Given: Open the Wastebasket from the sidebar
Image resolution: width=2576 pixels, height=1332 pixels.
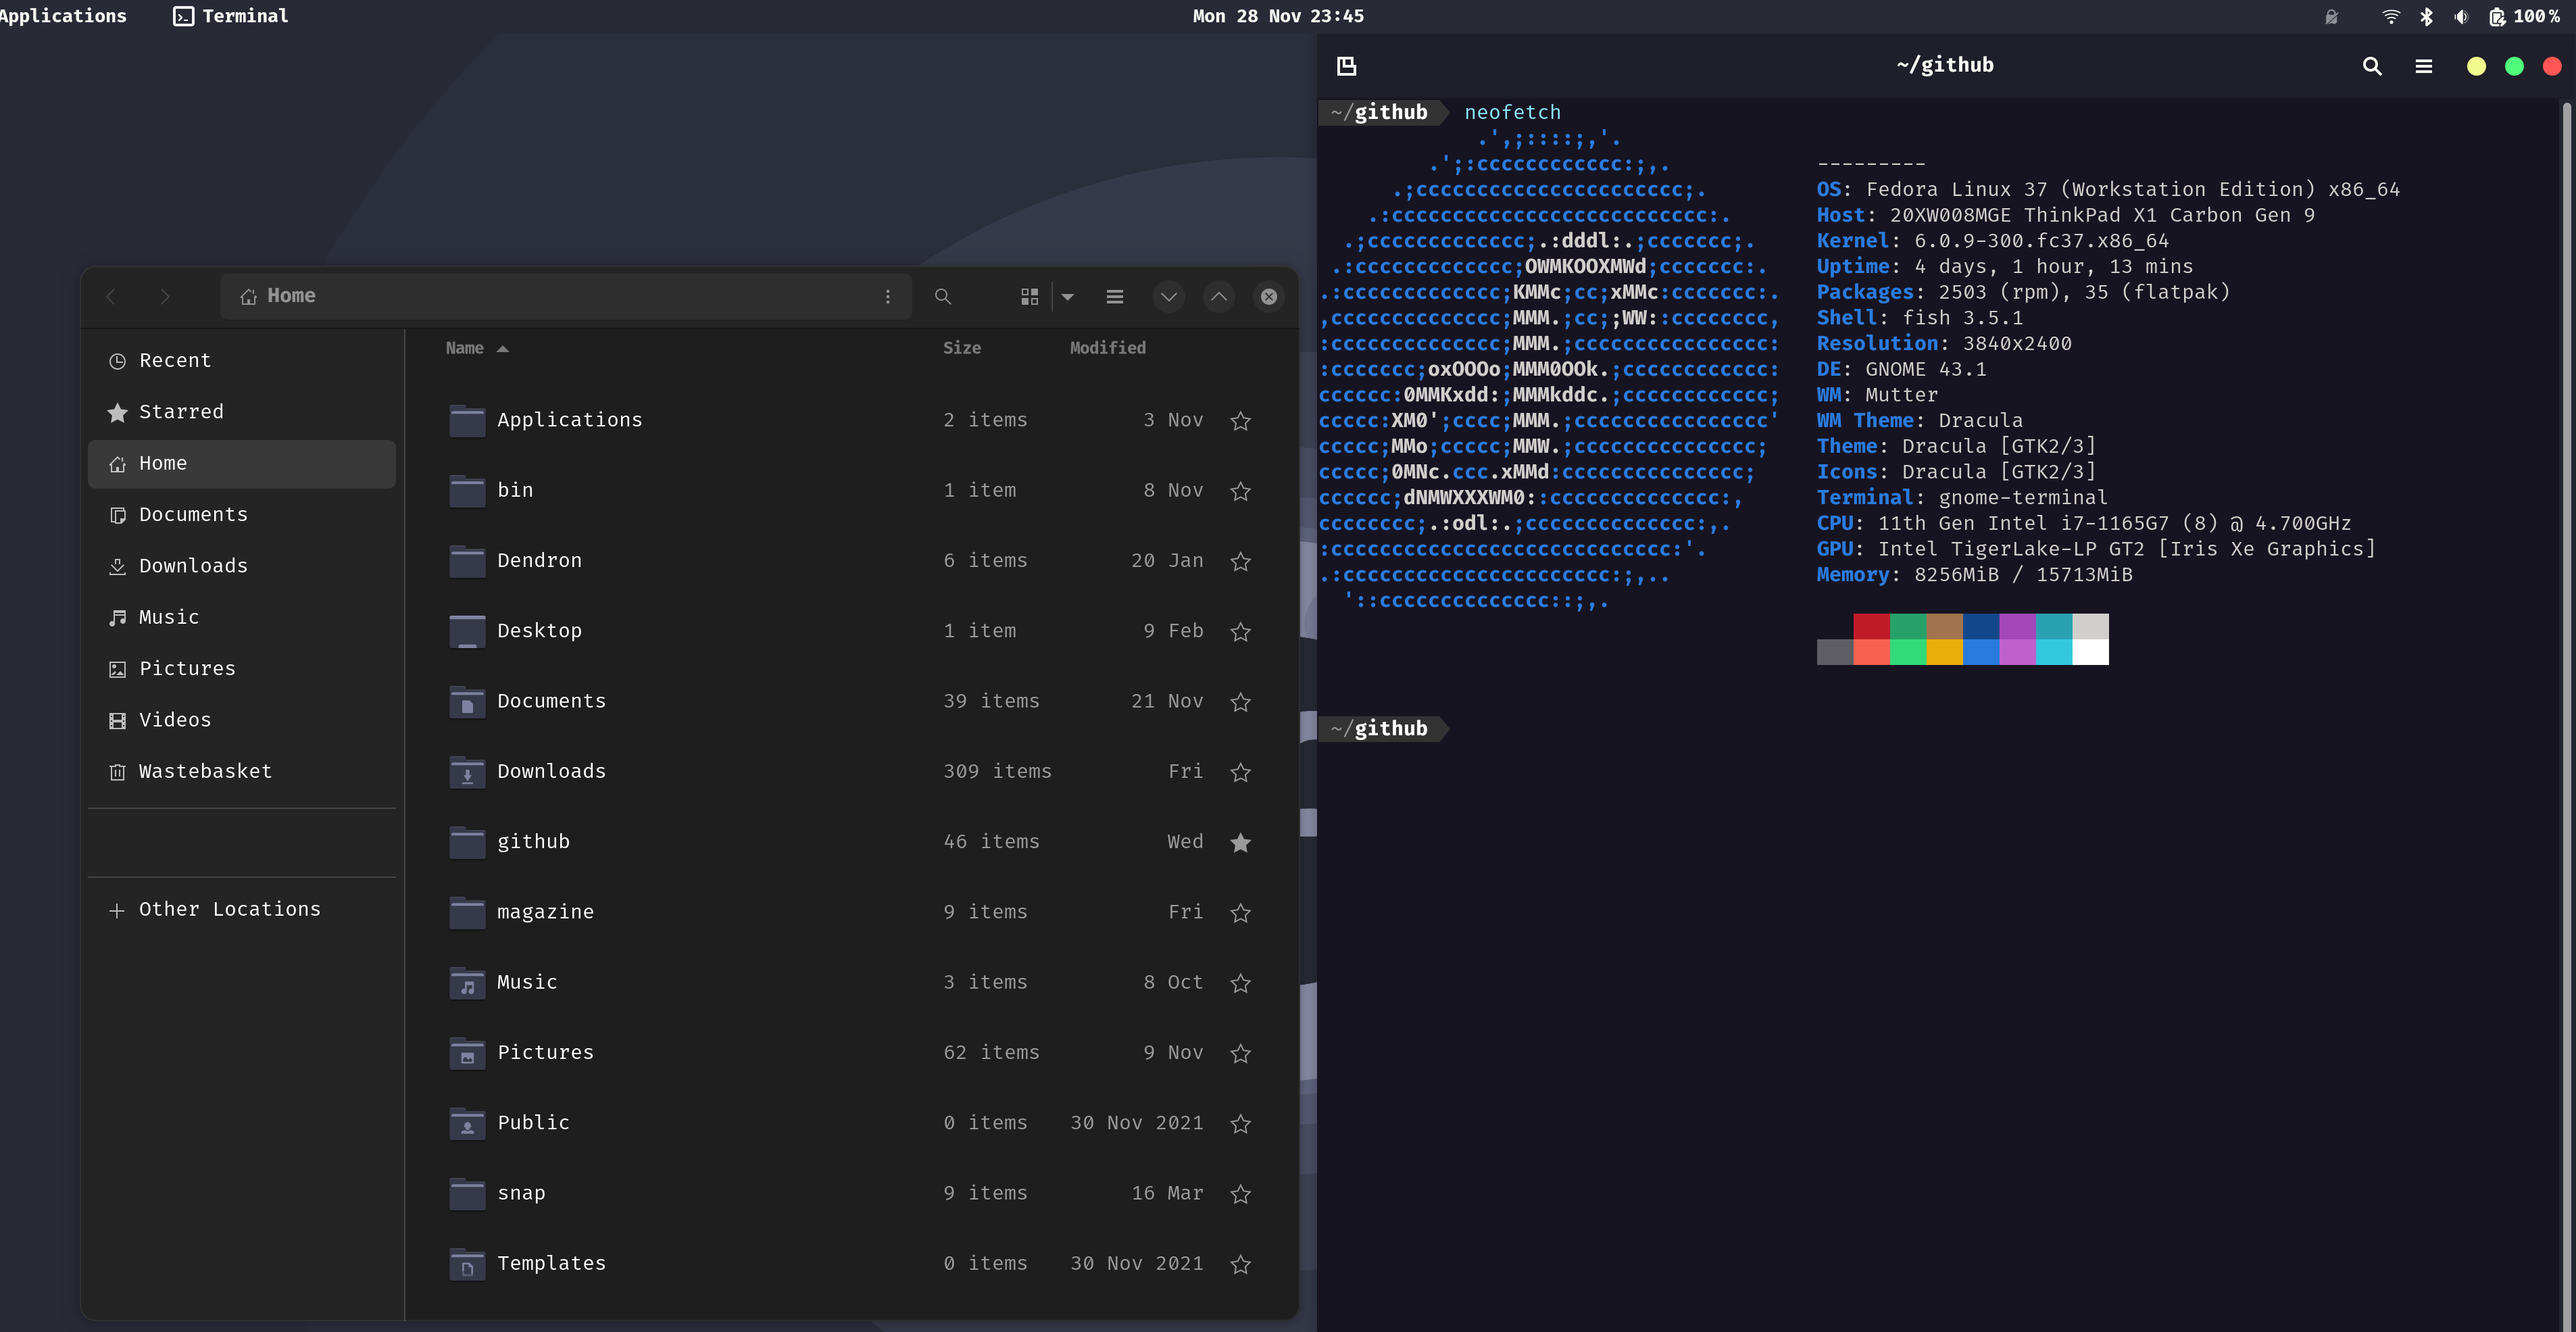Looking at the screenshot, I should point(205,770).
